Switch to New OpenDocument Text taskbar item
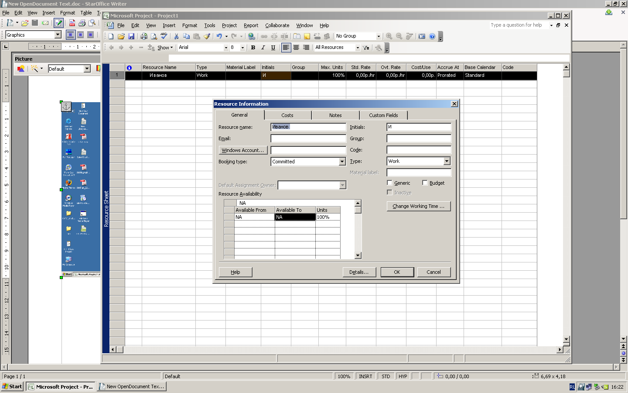This screenshot has width=628, height=393. click(132, 386)
